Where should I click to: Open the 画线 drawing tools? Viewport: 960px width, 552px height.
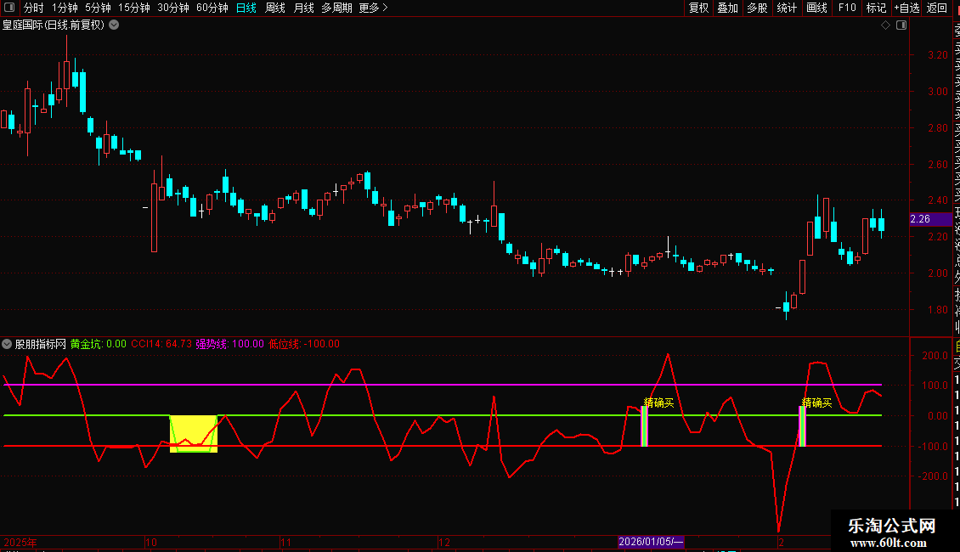(816, 8)
